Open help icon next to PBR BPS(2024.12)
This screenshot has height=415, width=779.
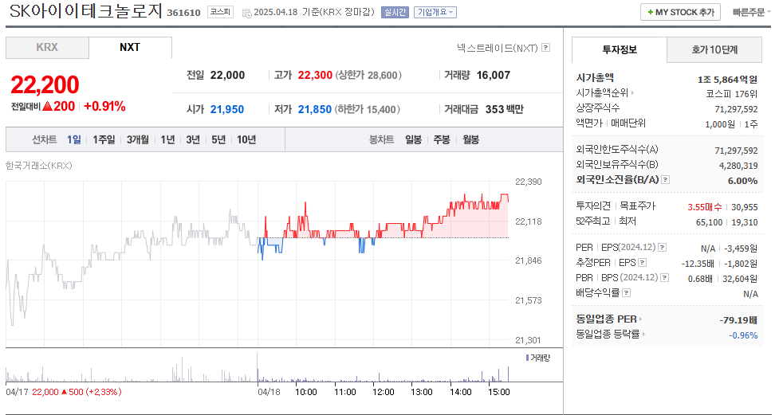pos(665,277)
